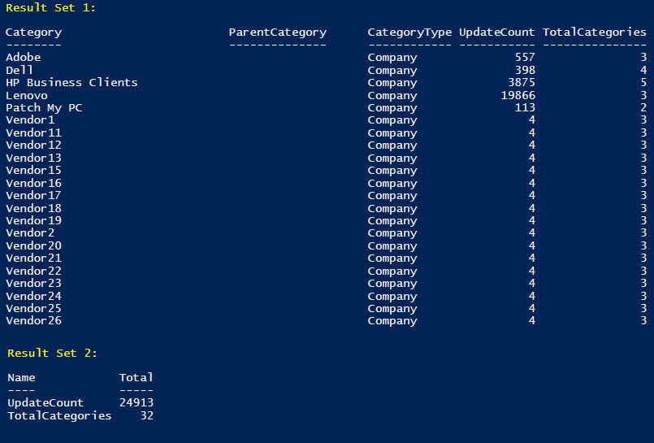Select the 'Vendor18' category name
This screenshot has height=443, width=654.
(33, 208)
